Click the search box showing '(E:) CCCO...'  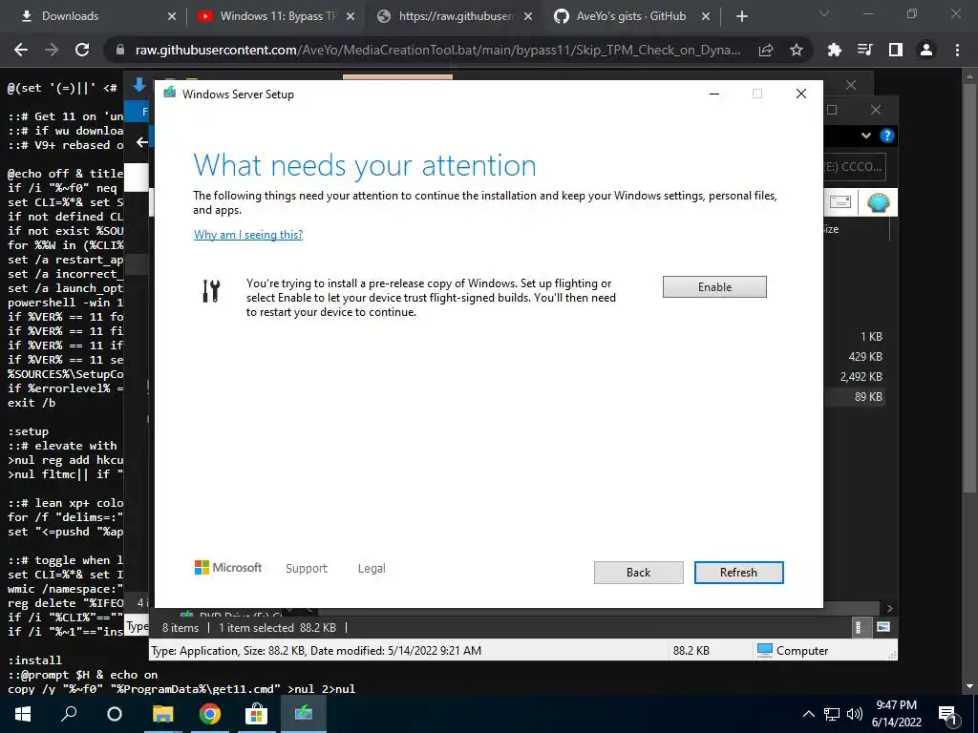[855, 167]
